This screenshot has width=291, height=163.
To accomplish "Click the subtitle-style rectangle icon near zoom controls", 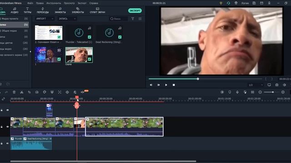I will pyautogui.click(x=252, y=92).
